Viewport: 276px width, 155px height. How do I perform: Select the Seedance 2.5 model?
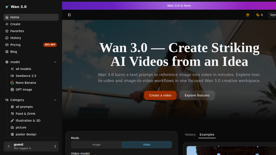pos(34,76)
